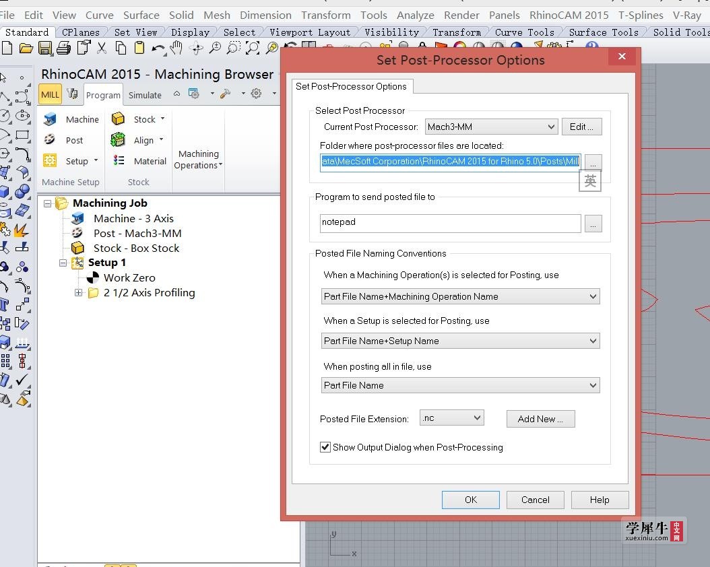Click the Explode tool icon
710x567 pixels.
point(20,230)
